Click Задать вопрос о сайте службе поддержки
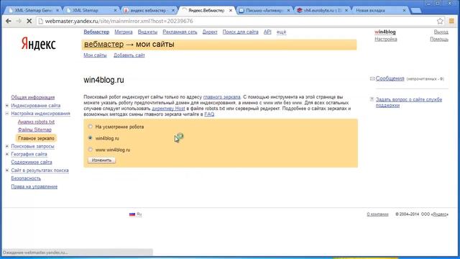The image size is (460, 259). [x=409, y=102]
